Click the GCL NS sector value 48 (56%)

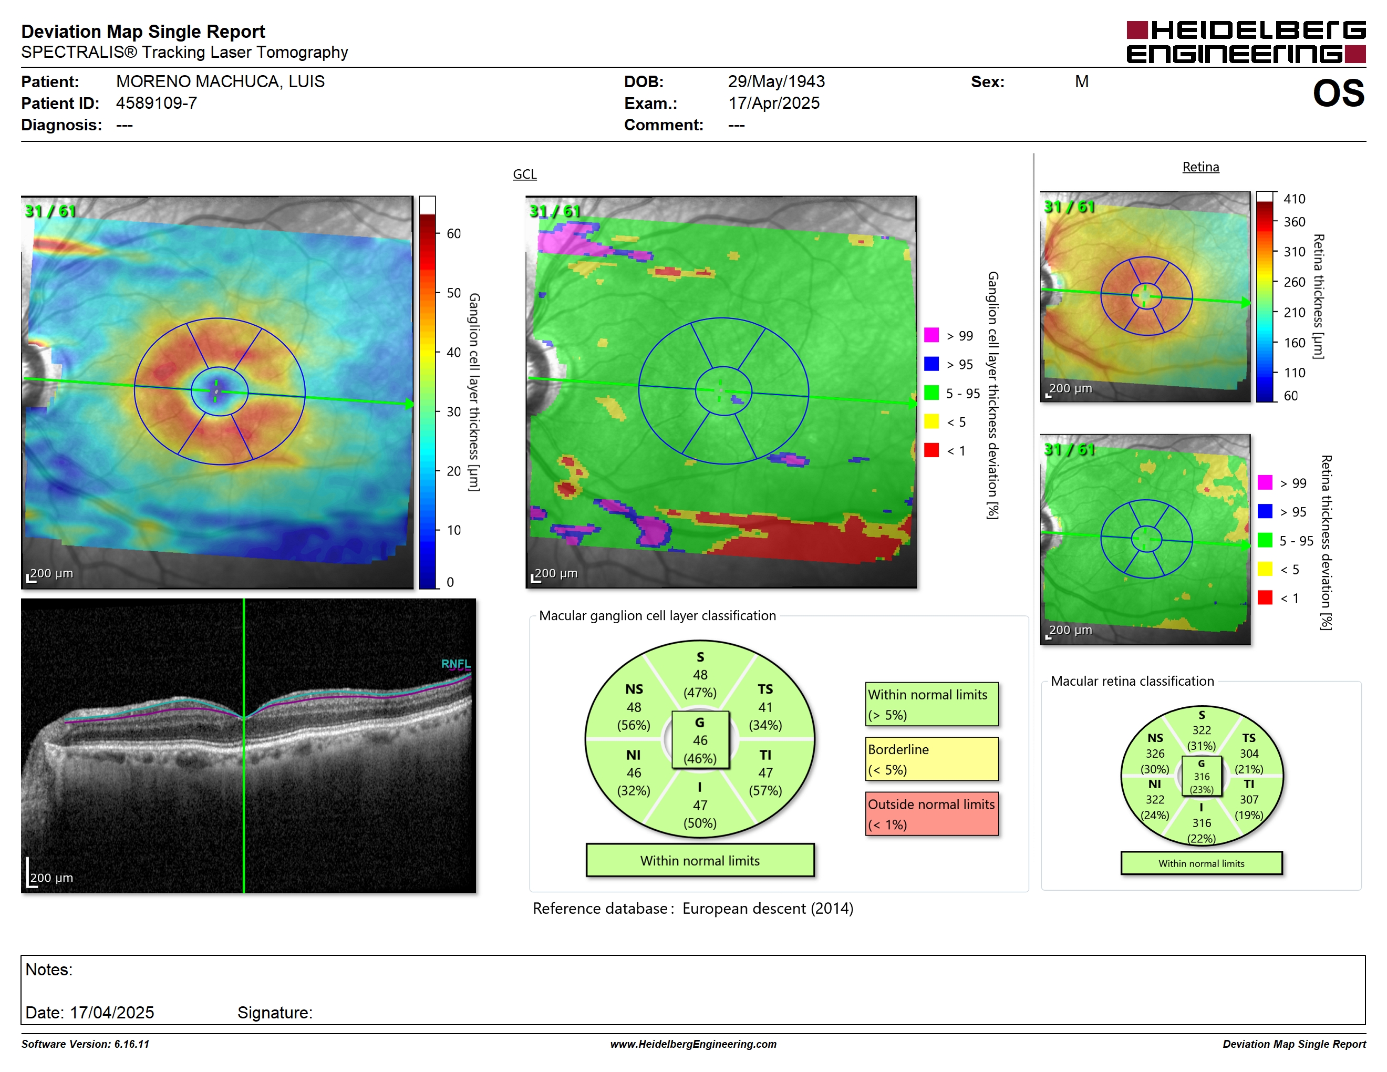click(x=634, y=716)
